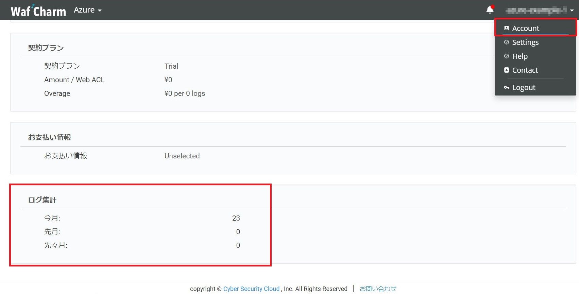Click the お問い合わせ footer link
Screen dimensions: 579x294
[x=378, y=289]
